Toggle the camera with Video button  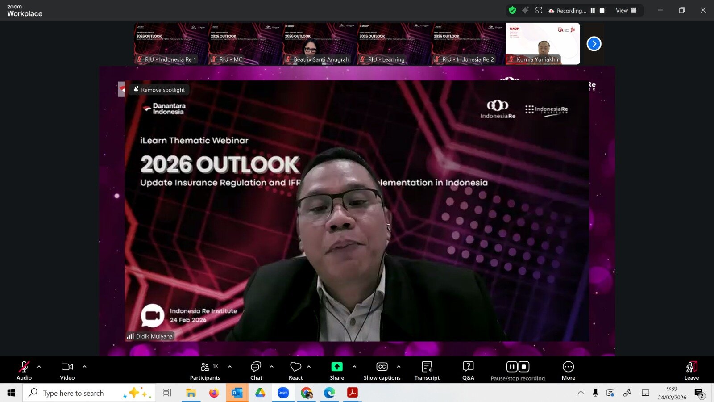[67, 370]
